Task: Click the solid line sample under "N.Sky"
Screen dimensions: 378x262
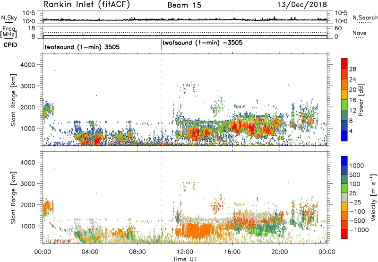Action: pos(9,22)
